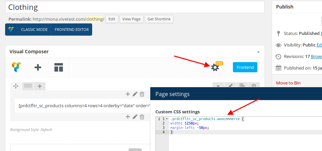322x151 pixels.
Task: Click the permalink URL slug clothing
Action: click(x=95, y=19)
